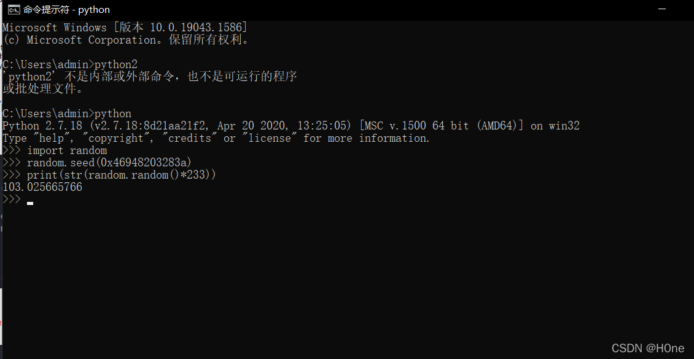Image resolution: width=694 pixels, height=359 pixels.
Task: Click the command prompt icon in title bar
Action: pyautogui.click(x=14, y=9)
